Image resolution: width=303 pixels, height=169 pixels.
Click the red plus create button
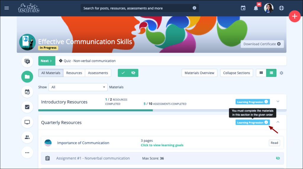click(294, 16)
